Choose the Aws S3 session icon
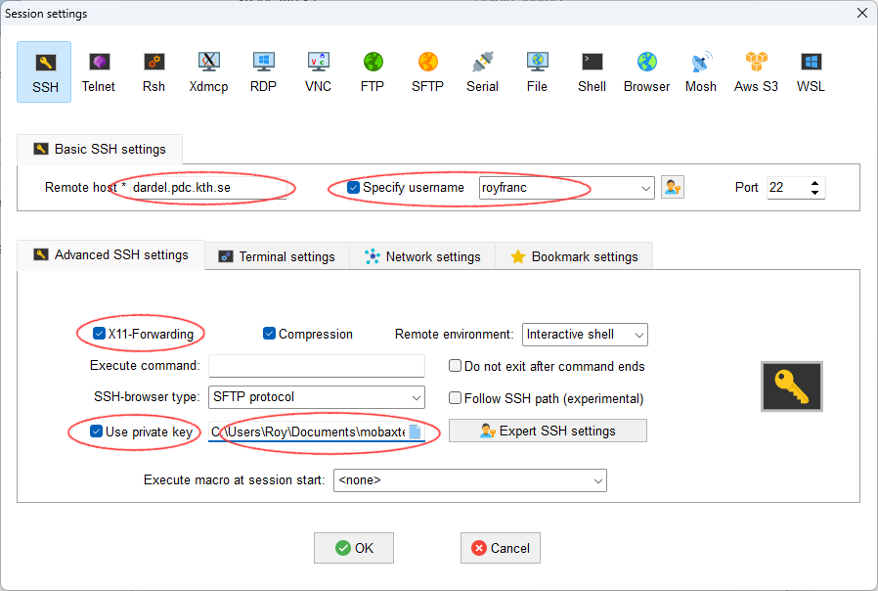878x591 pixels. (756, 71)
